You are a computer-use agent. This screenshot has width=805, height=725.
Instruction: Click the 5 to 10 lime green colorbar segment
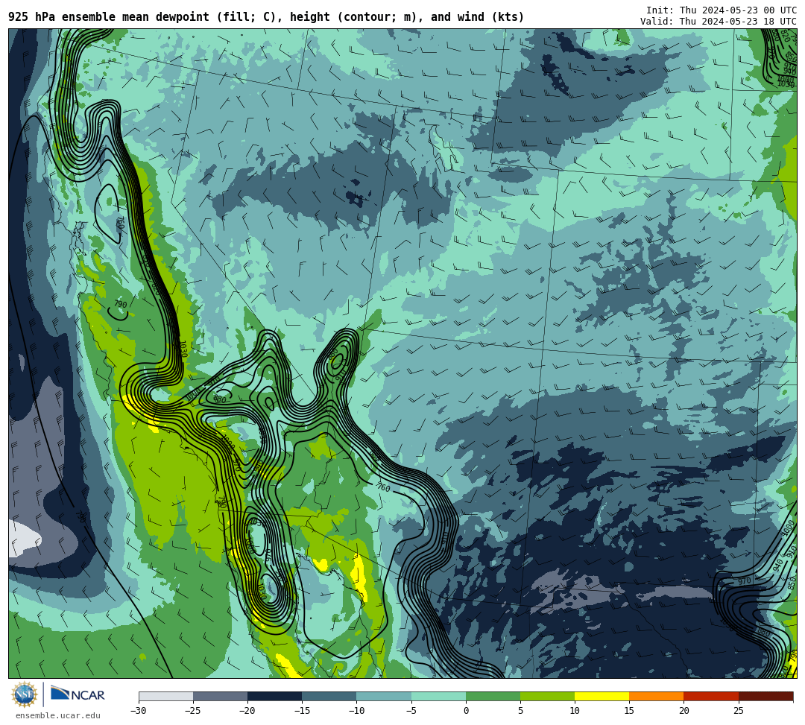[547, 696]
